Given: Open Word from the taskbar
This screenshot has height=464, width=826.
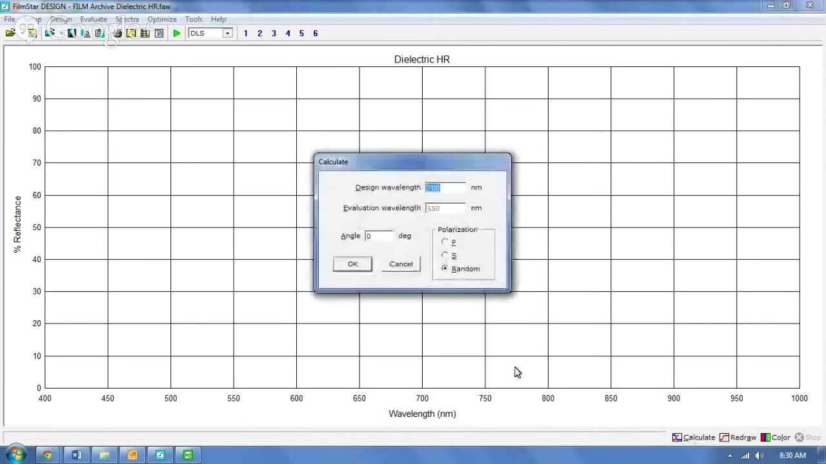Looking at the screenshot, I should coord(76,455).
